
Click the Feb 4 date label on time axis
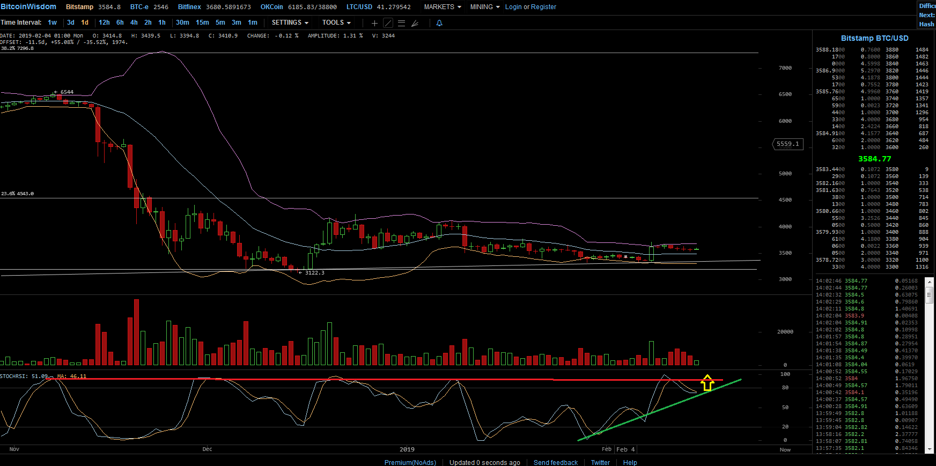click(625, 449)
